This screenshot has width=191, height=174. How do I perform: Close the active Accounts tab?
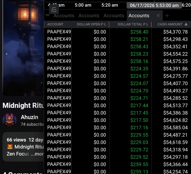pos(158,15)
